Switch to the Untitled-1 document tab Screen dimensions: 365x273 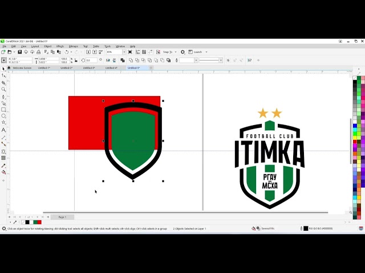(x=44, y=68)
